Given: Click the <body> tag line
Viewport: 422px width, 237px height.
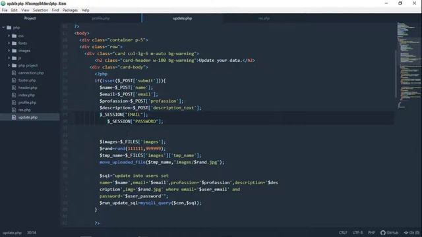Looking at the screenshot, I should point(82,34).
